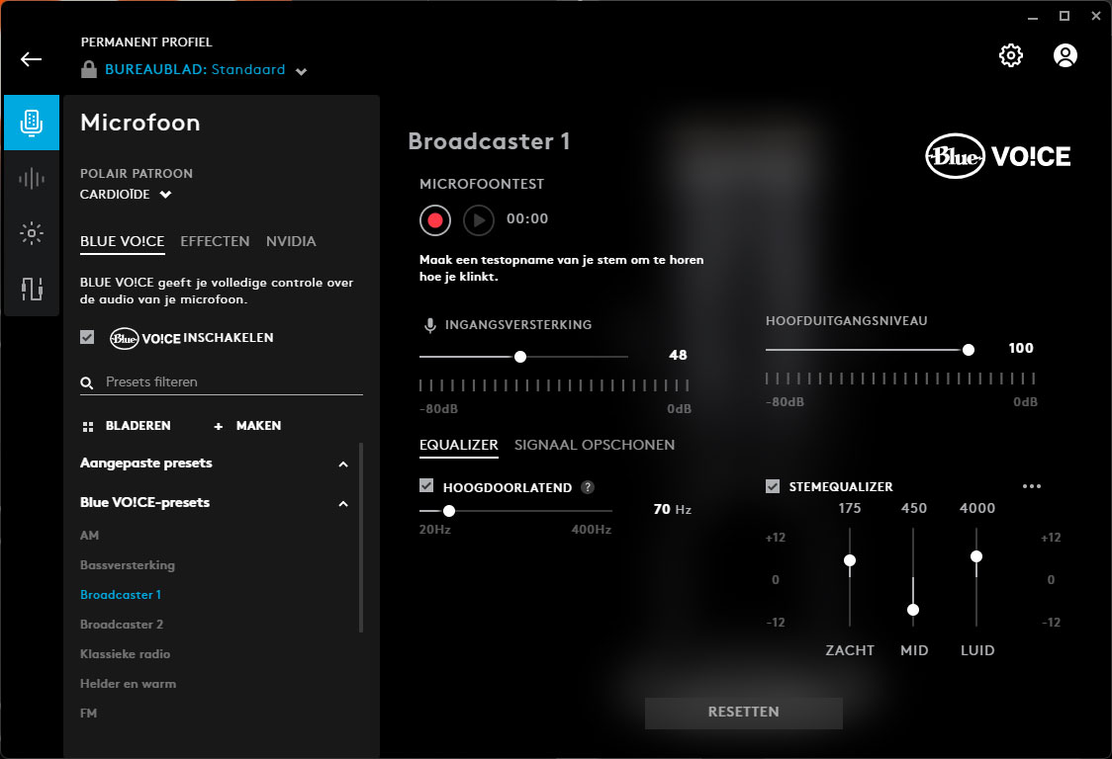This screenshot has height=759, width=1112.
Task: Switch to the Effecten tab
Action: [215, 241]
